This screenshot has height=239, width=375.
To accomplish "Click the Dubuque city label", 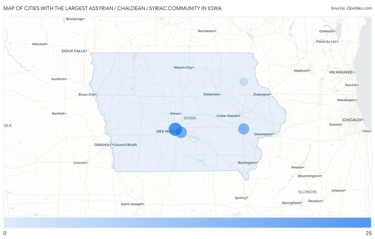I will click(261, 94).
